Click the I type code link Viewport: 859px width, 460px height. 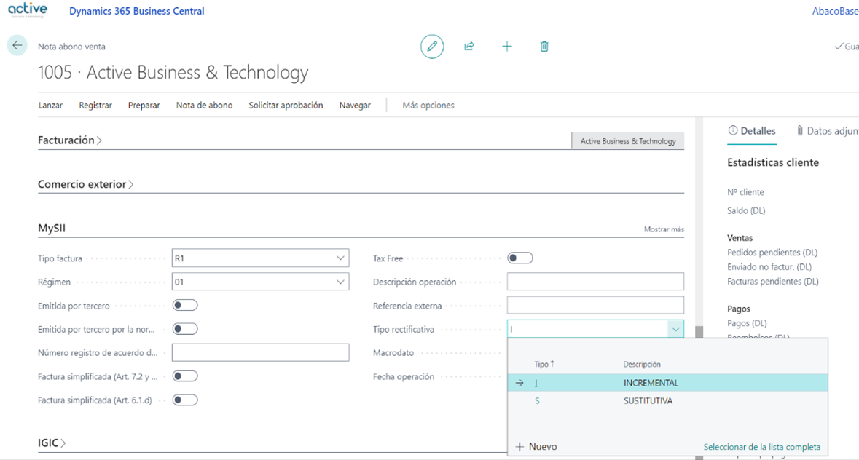pos(536,383)
